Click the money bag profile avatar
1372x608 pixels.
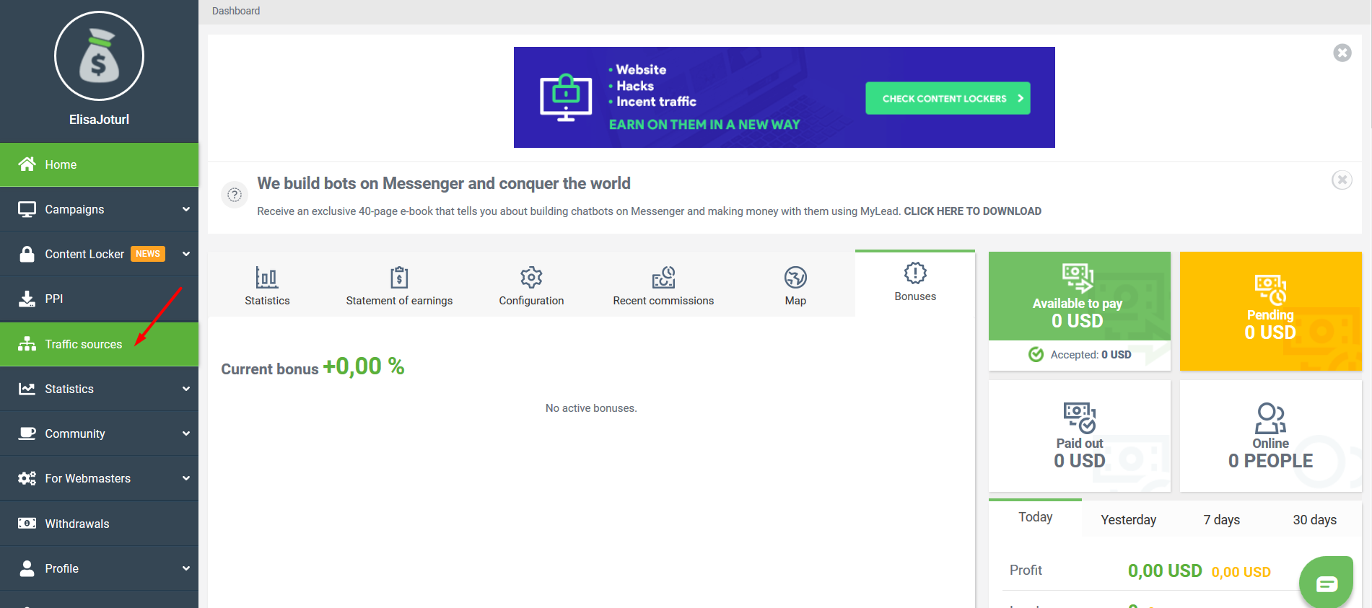click(99, 56)
